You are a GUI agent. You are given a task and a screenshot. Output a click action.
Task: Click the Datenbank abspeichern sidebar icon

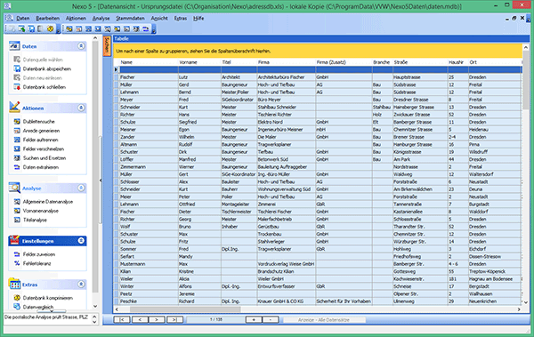pos(17,68)
